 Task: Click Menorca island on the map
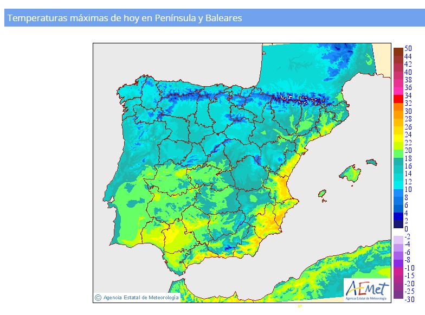click(371, 162)
